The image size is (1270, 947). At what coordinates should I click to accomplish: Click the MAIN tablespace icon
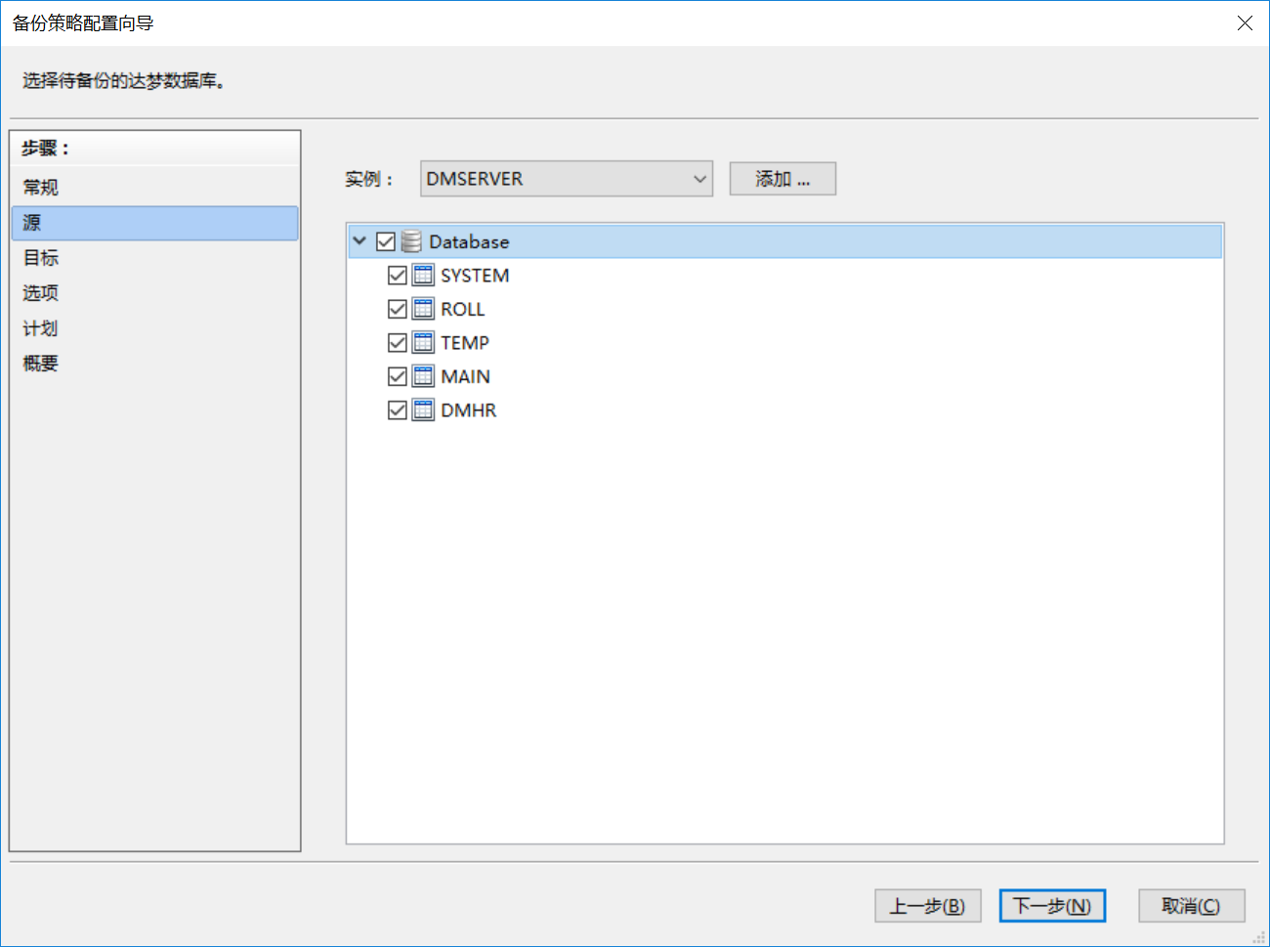pyautogui.click(x=423, y=376)
